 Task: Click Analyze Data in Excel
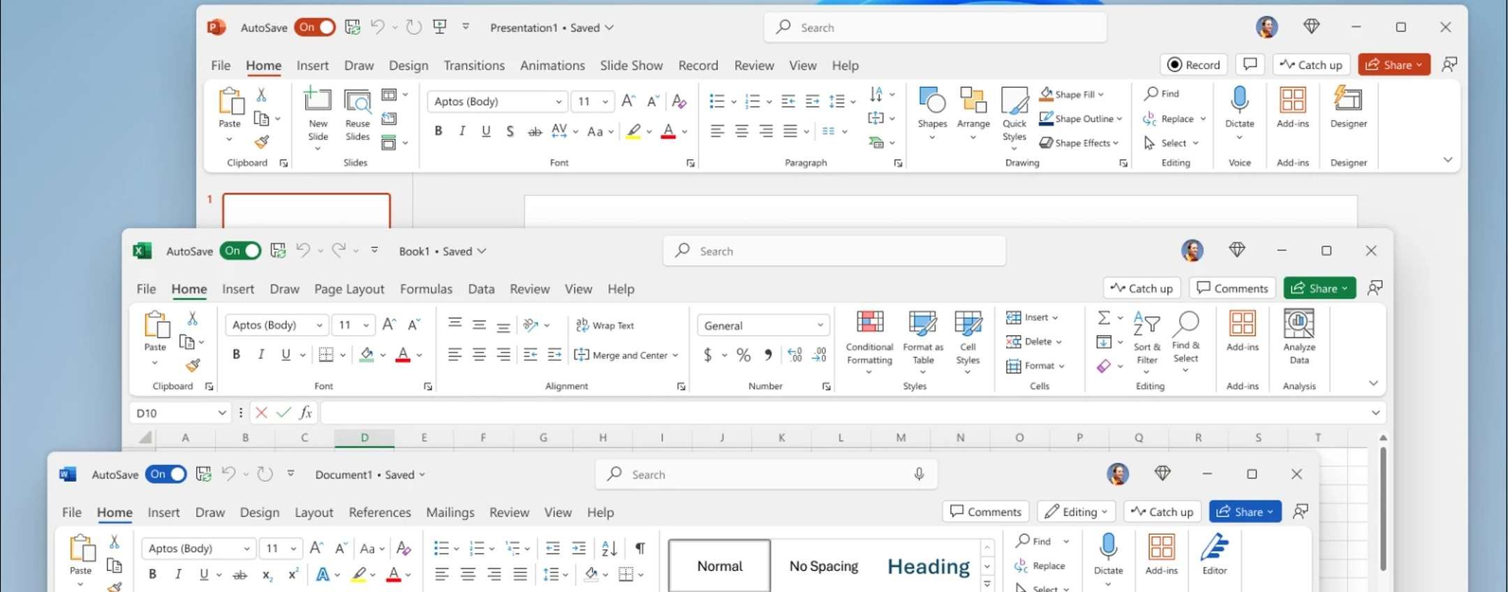[x=1299, y=337]
